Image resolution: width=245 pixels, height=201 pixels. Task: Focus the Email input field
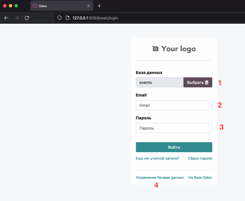[x=174, y=105]
